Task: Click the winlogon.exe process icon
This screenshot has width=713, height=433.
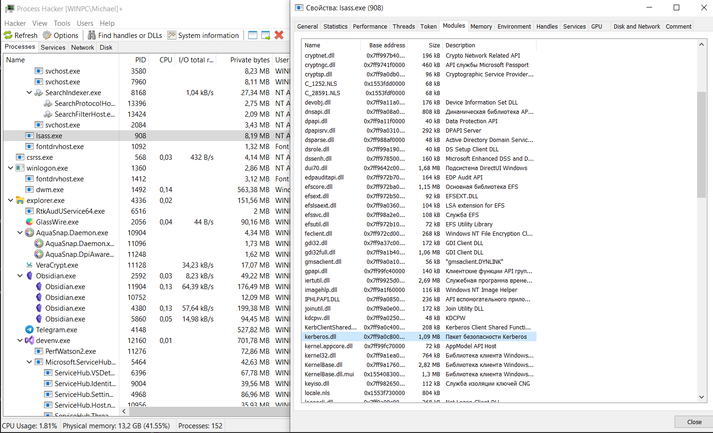Action: pyautogui.click(x=20, y=168)
